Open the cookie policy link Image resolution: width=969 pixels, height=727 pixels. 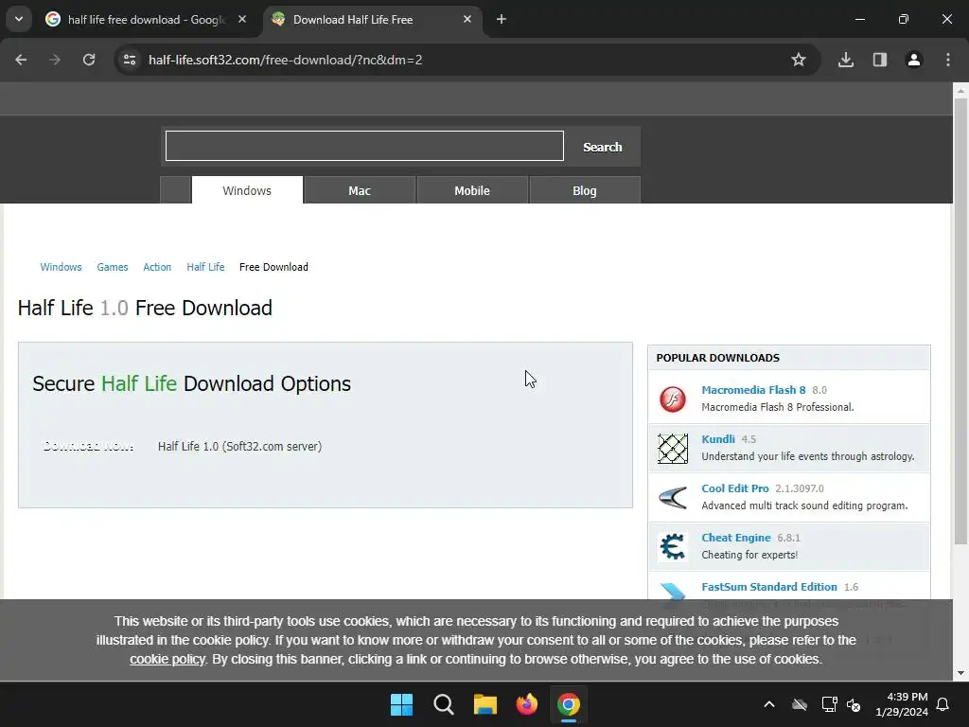click(167, 659)
